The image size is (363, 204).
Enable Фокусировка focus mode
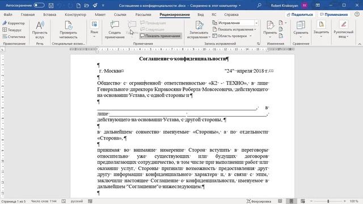[x=259, y=201]
